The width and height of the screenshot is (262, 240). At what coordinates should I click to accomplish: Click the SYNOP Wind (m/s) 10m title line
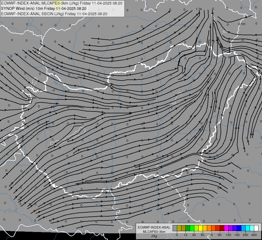click(44, 9)
